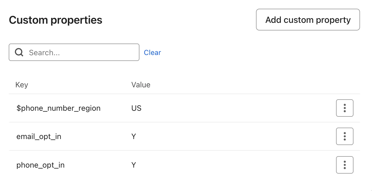This screenshot has height=191, width=372.
Task: Click the search magnifier icon
Action: click(x=19, y=52)
